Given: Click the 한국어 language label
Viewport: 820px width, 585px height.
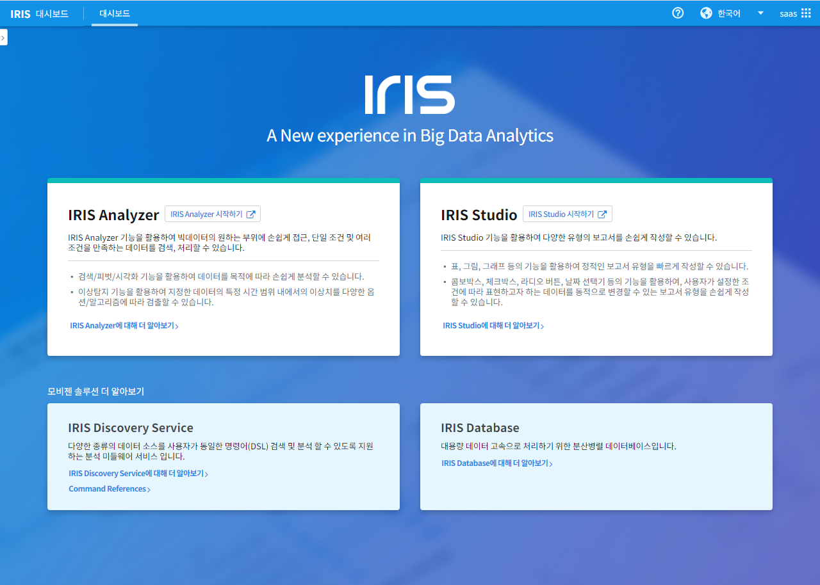Looking at the screenshot, I should click(x=729, y=13).
